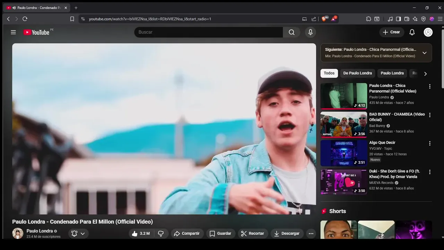Close the Paulo Londra browser tab
The image size is (444, 250).
pyautogui.click(x=66, y=8)
